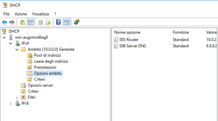Image resolution: width=218 pixels, height=121 pixels.
Task: Toggle console tree pane button
Action: click(x=30, y=22)
